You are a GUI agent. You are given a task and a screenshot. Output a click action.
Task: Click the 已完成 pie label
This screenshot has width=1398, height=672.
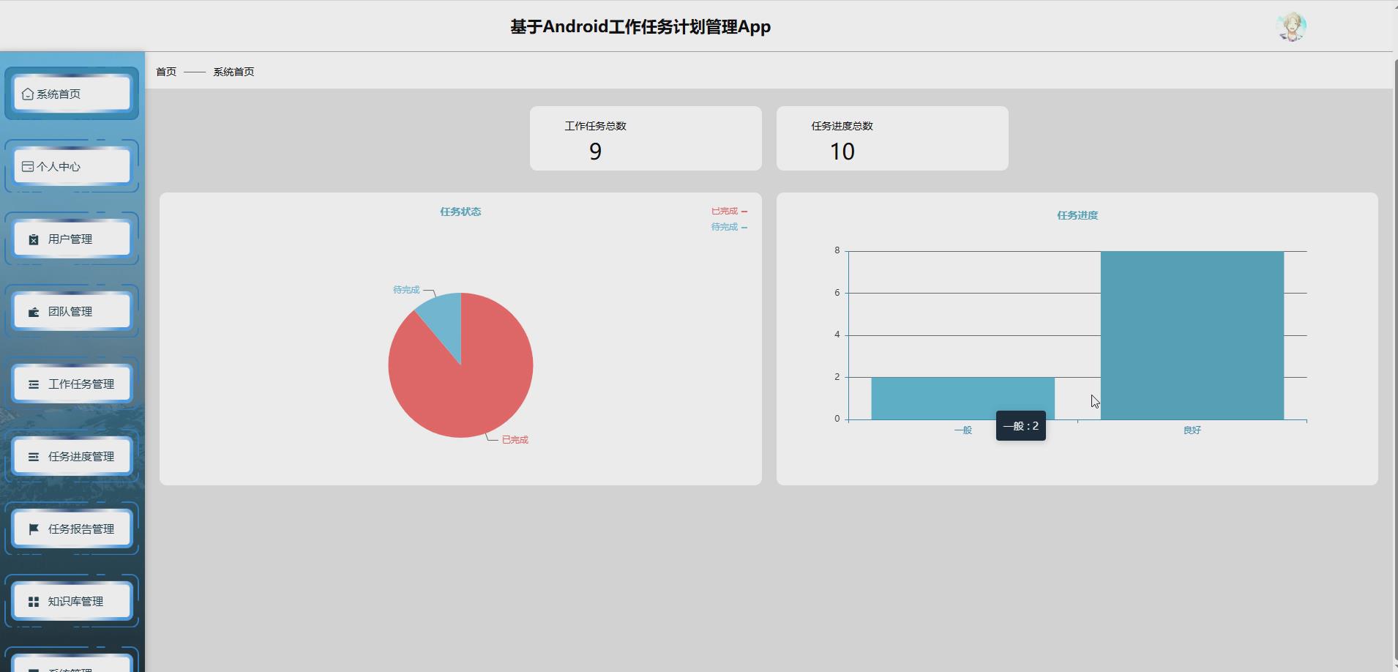pos(515,440)
